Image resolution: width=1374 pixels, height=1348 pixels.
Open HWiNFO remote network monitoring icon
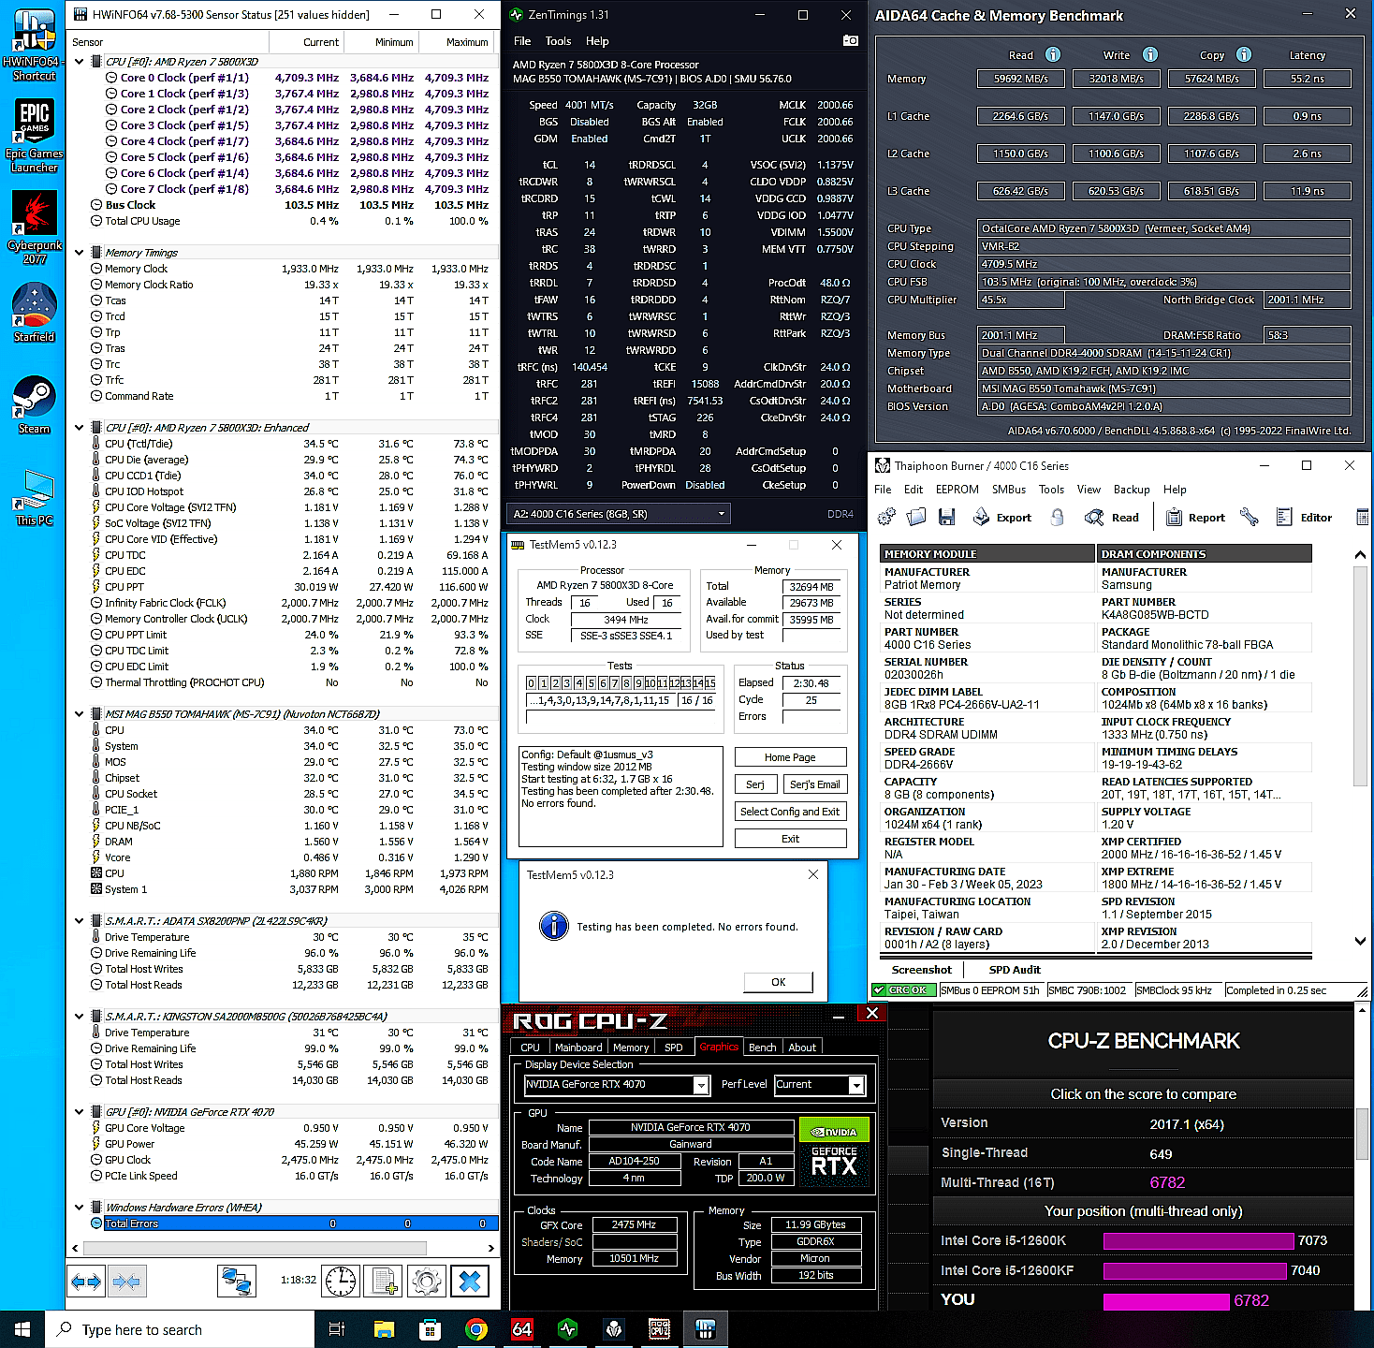click(237, 1282)
